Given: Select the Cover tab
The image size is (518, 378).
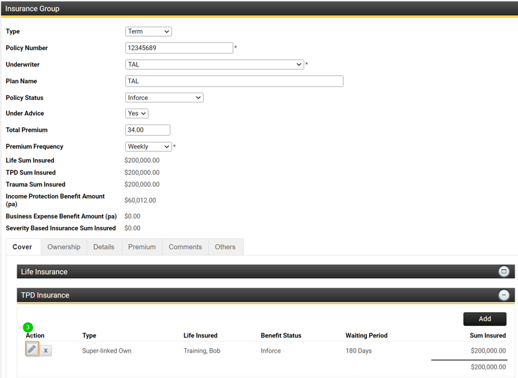Looking at the screenshot, I should pyautogui.click(x=23, y=247).
